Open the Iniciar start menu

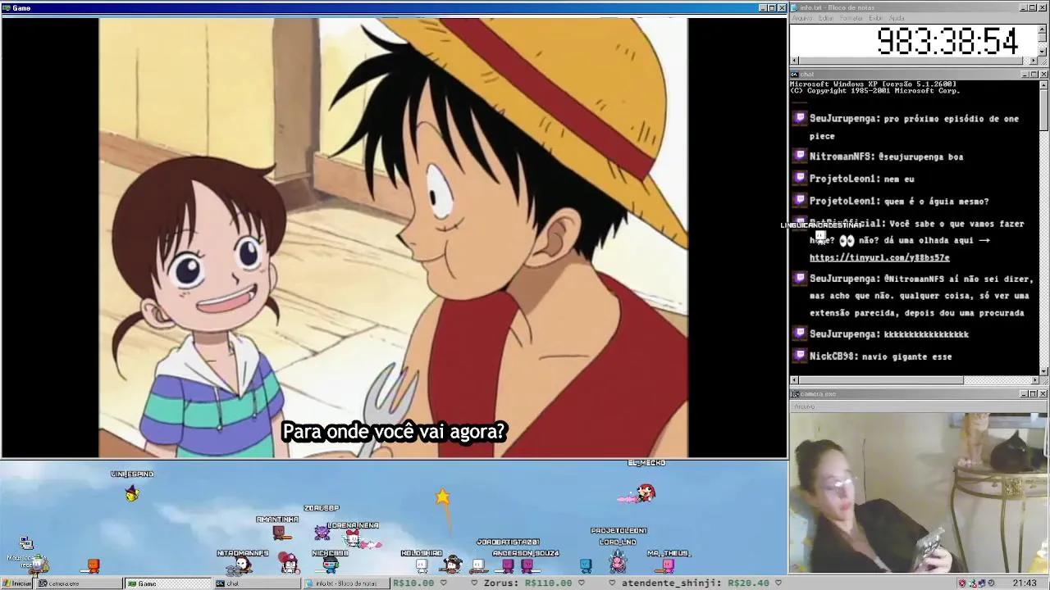tap(17, 583)
